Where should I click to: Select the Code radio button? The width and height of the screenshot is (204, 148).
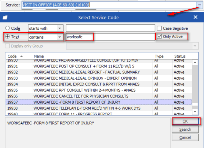pyautogui.click(x=7, y=28)
